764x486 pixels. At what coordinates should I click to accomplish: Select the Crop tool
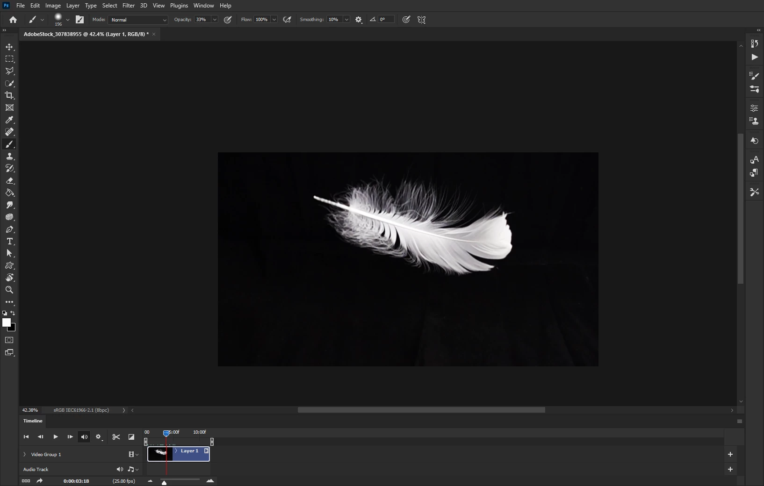[x=9, y=95]
